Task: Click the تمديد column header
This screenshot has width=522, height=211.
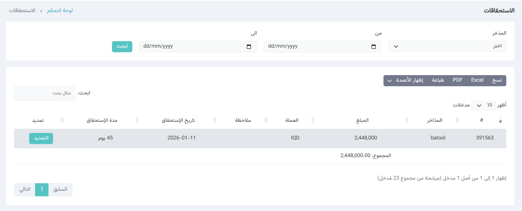Action: tap(38, 121)
